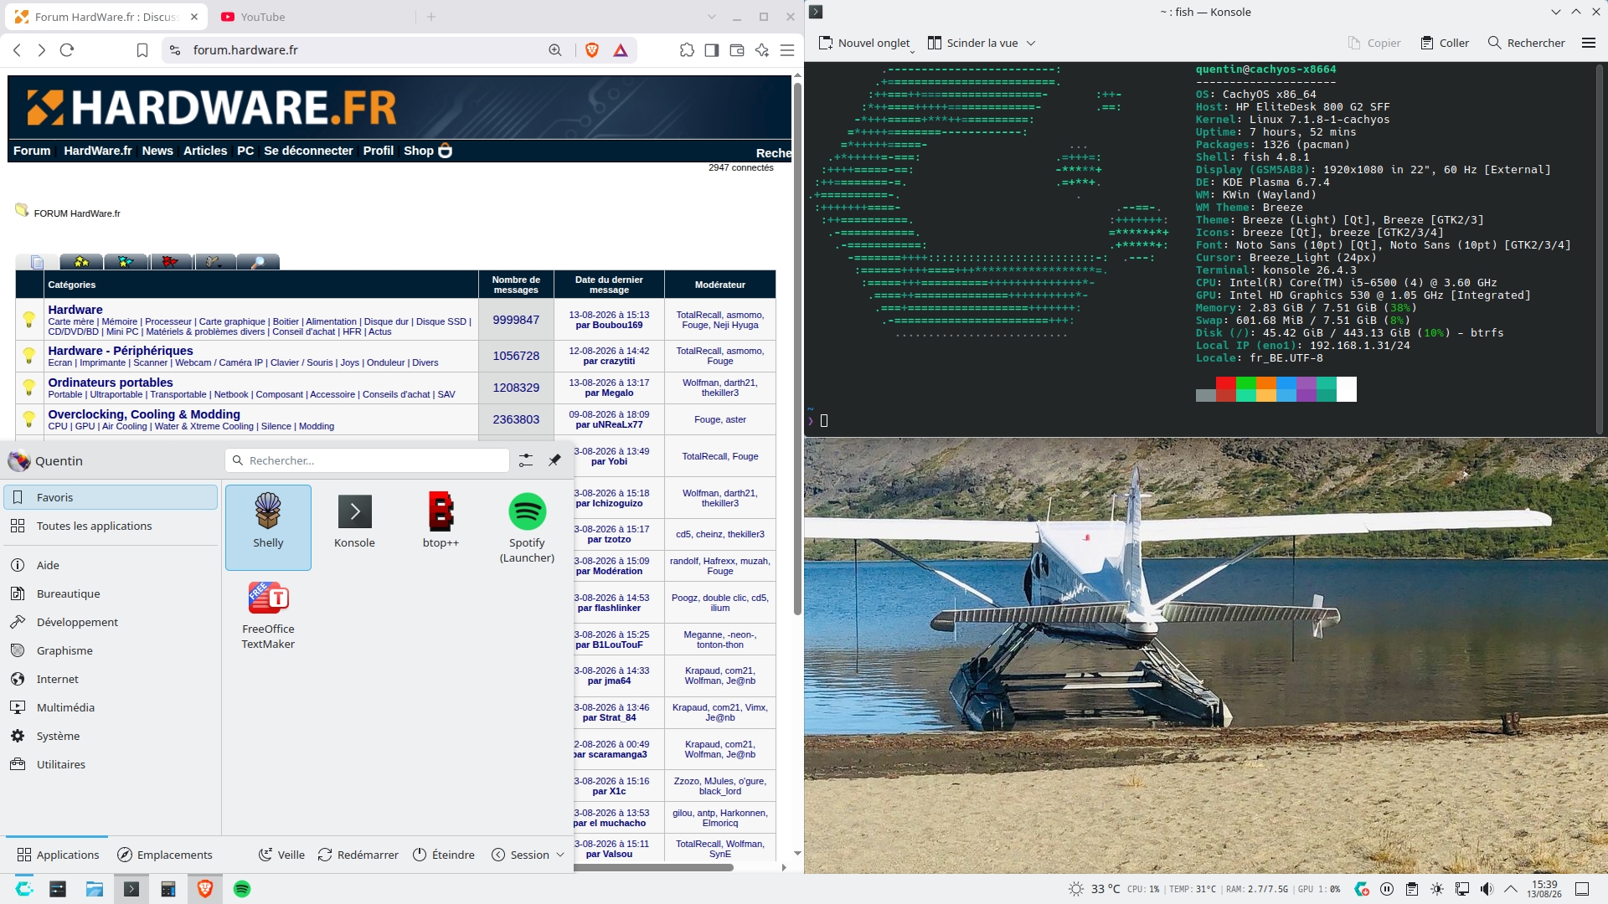Screen dimensions: 1608x904
Task: Click the Brave Shields icon in address bar
Action: point(592,50)
